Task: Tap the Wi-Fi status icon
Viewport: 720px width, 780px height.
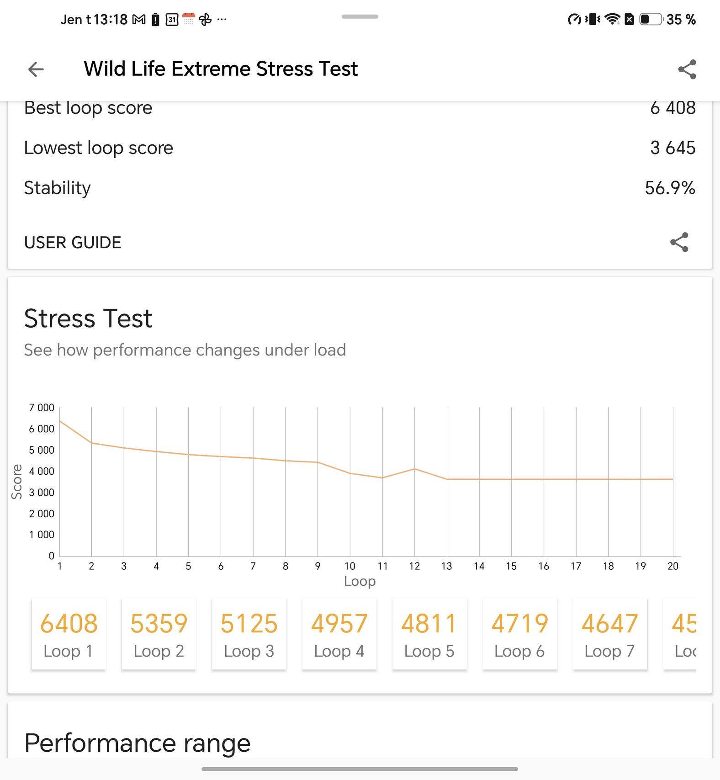Action: tap(612, 19)
